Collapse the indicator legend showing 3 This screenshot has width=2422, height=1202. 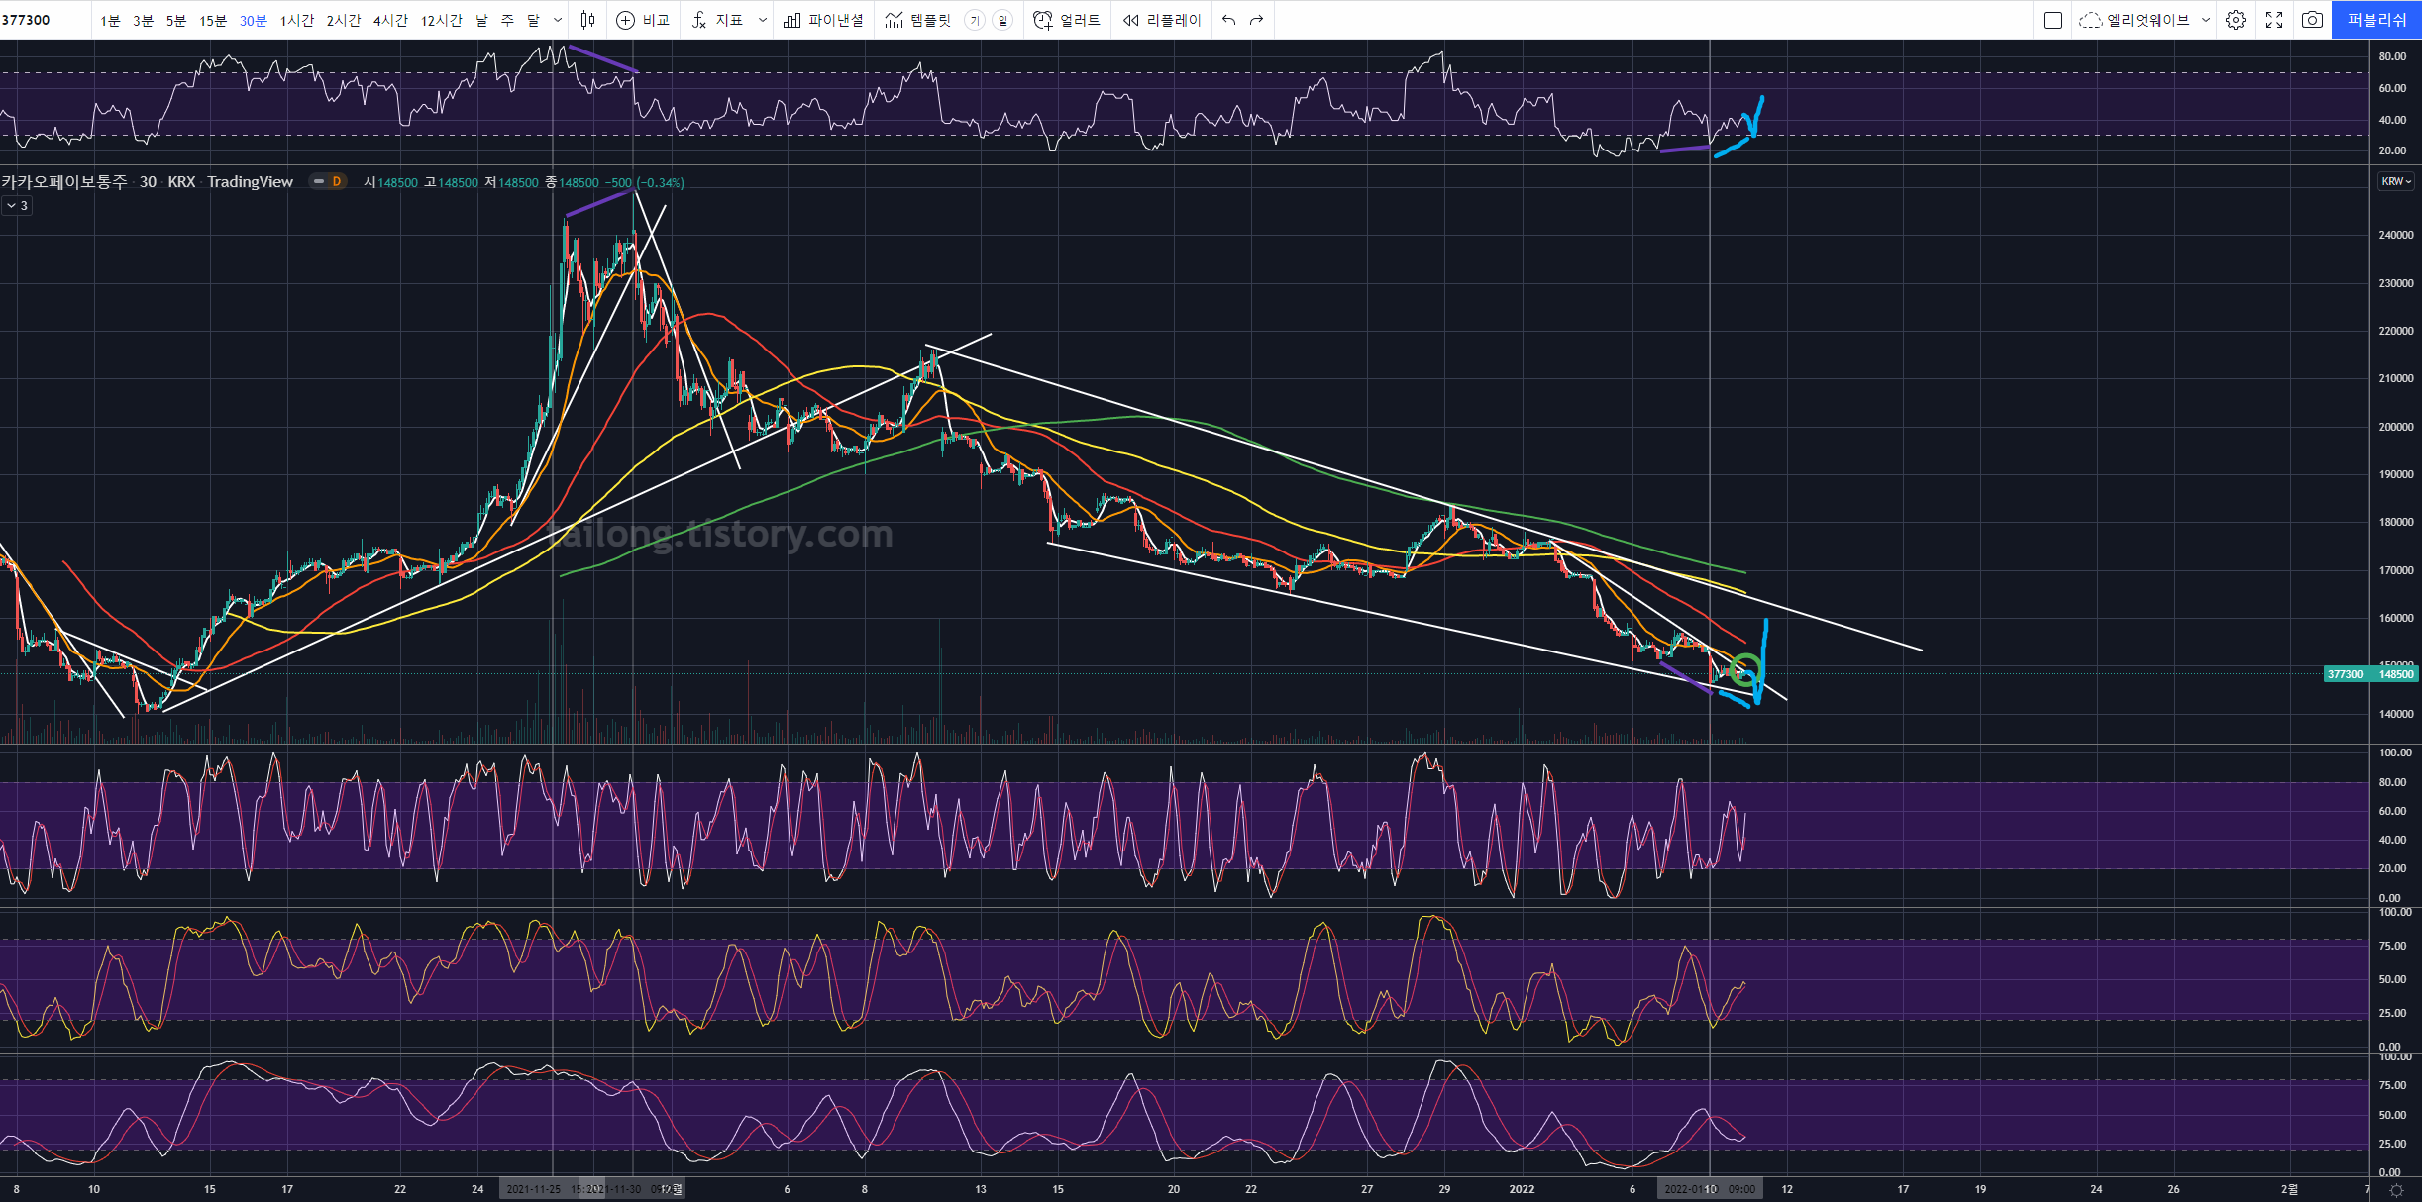pos(17,206)
